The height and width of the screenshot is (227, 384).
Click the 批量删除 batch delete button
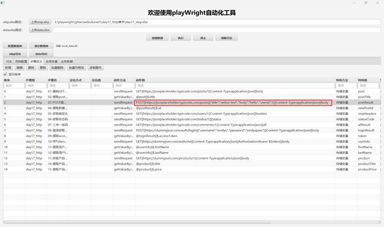57,68
